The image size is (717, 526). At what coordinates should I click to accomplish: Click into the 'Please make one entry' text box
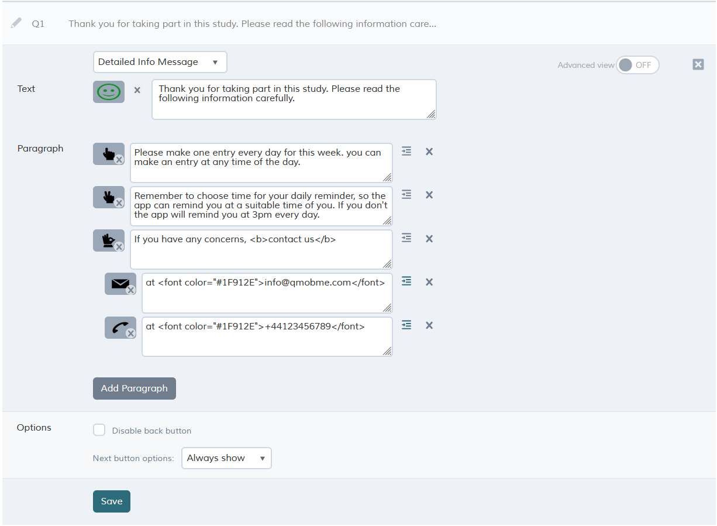[261, 163]
